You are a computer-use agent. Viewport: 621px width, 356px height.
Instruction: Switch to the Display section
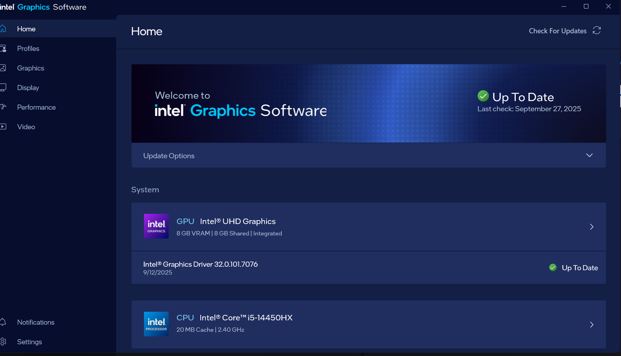point(58,87)
